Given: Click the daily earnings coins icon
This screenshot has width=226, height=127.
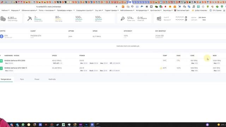Looking at the screenshot, I should tap(3, 19).
